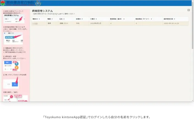Image resolution: width=194 pixels, height=122 pixels.
Task: Click the crest emblem in the blue header
Action: point(38,3)
